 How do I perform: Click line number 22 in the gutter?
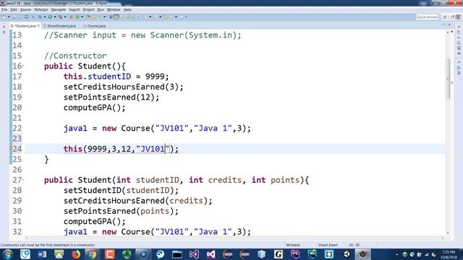click(17, 129)
